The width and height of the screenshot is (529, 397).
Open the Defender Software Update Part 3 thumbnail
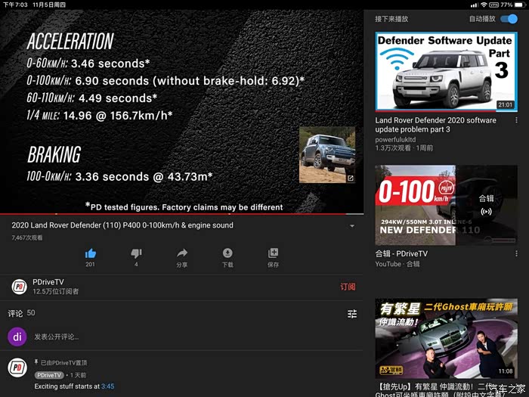(x=445, y=70)
